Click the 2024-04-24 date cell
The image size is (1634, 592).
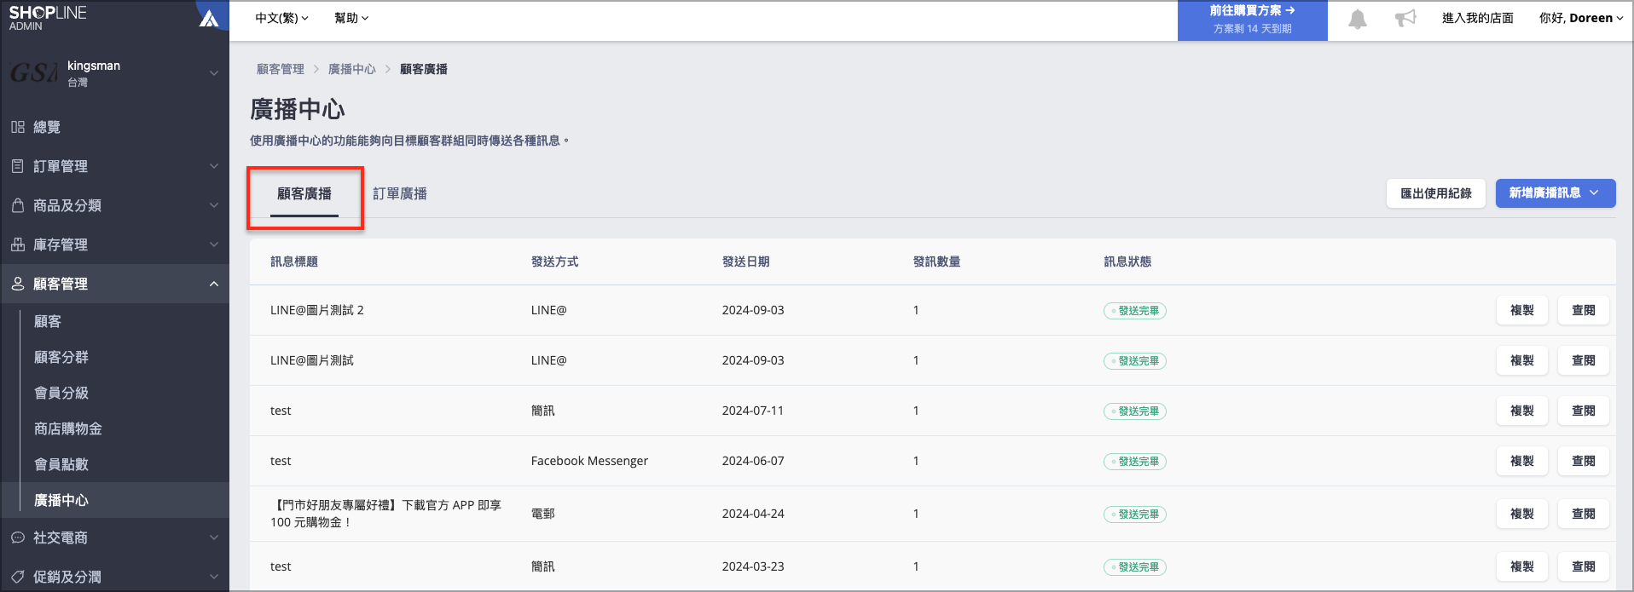coord(753,514)
